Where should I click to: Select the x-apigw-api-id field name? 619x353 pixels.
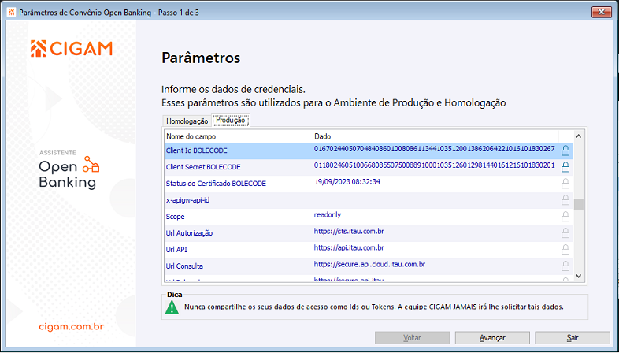tap(187, 200)
